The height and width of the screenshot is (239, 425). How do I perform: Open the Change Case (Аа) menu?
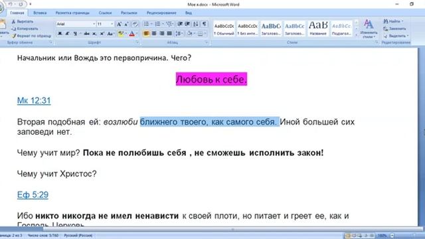(x=111, y=34)
